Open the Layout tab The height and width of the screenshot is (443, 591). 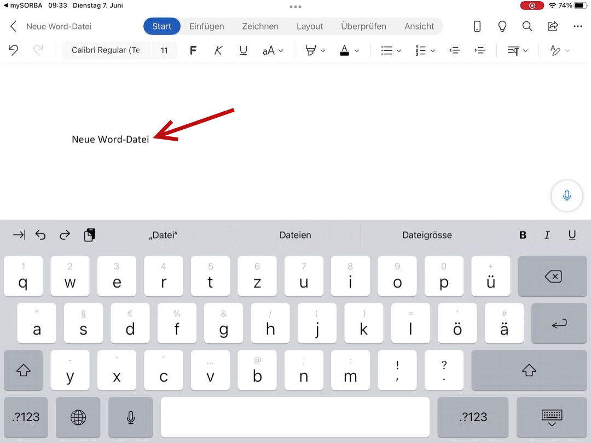coord(310,26)
